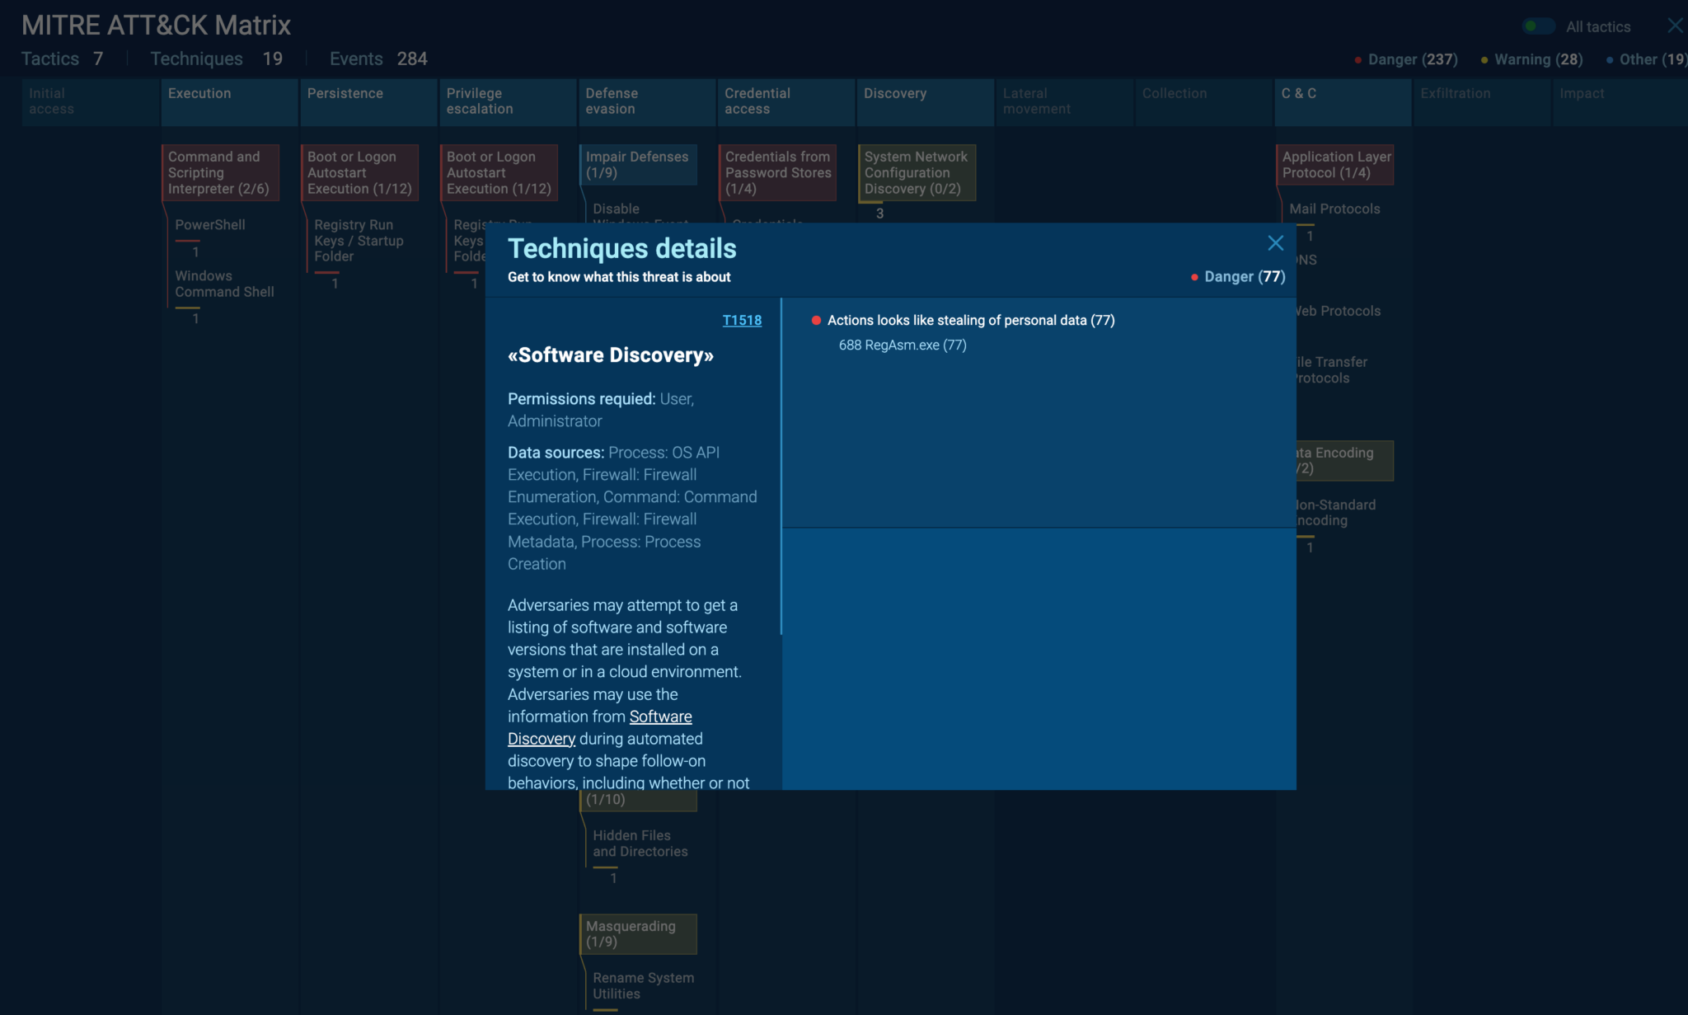Expand 'Command and Scripting Interpreter (2/6)' technique

(220, 172)
